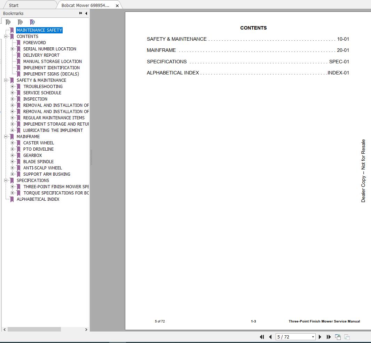Select the MAINTENANCE SAFETY bookmark
Viewport: 371px width, 343px height.
[x=39, y=30]
